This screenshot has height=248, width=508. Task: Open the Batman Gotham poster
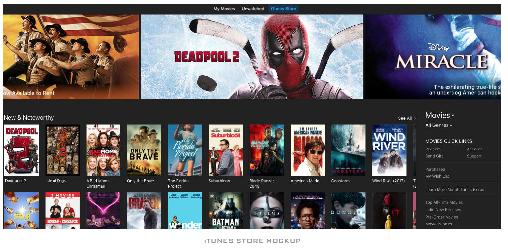tap(226, 211)
